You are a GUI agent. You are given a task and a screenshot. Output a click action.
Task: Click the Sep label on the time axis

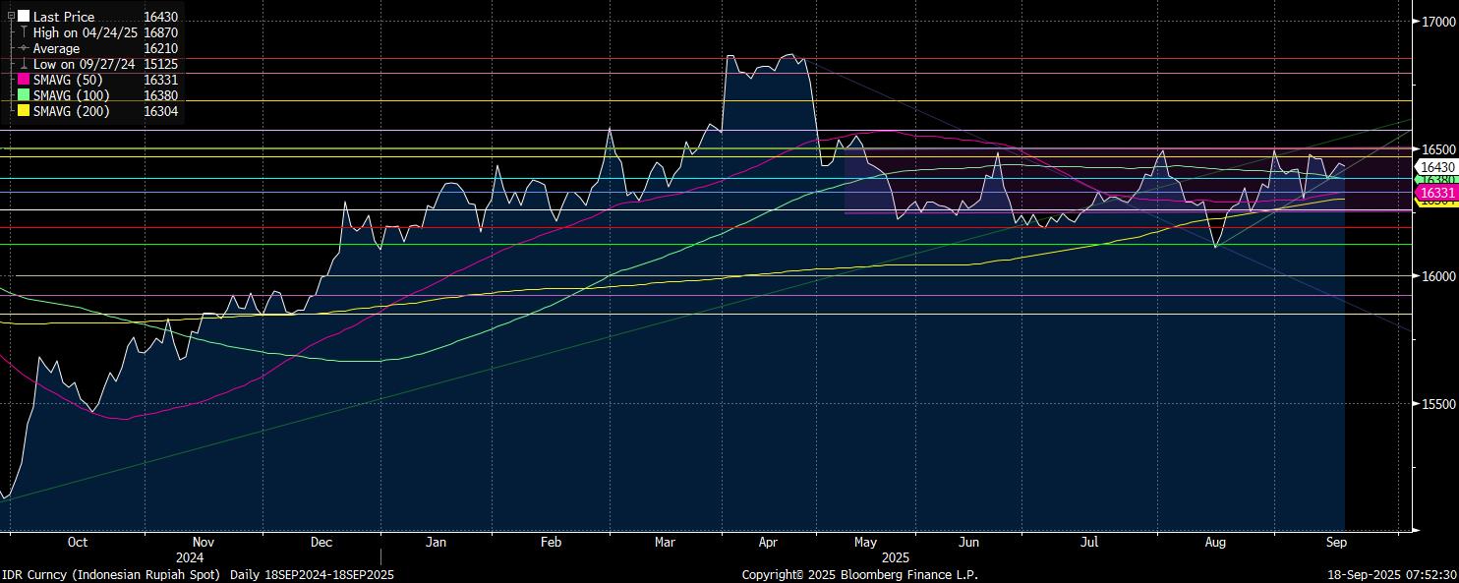pos(1336,542)
